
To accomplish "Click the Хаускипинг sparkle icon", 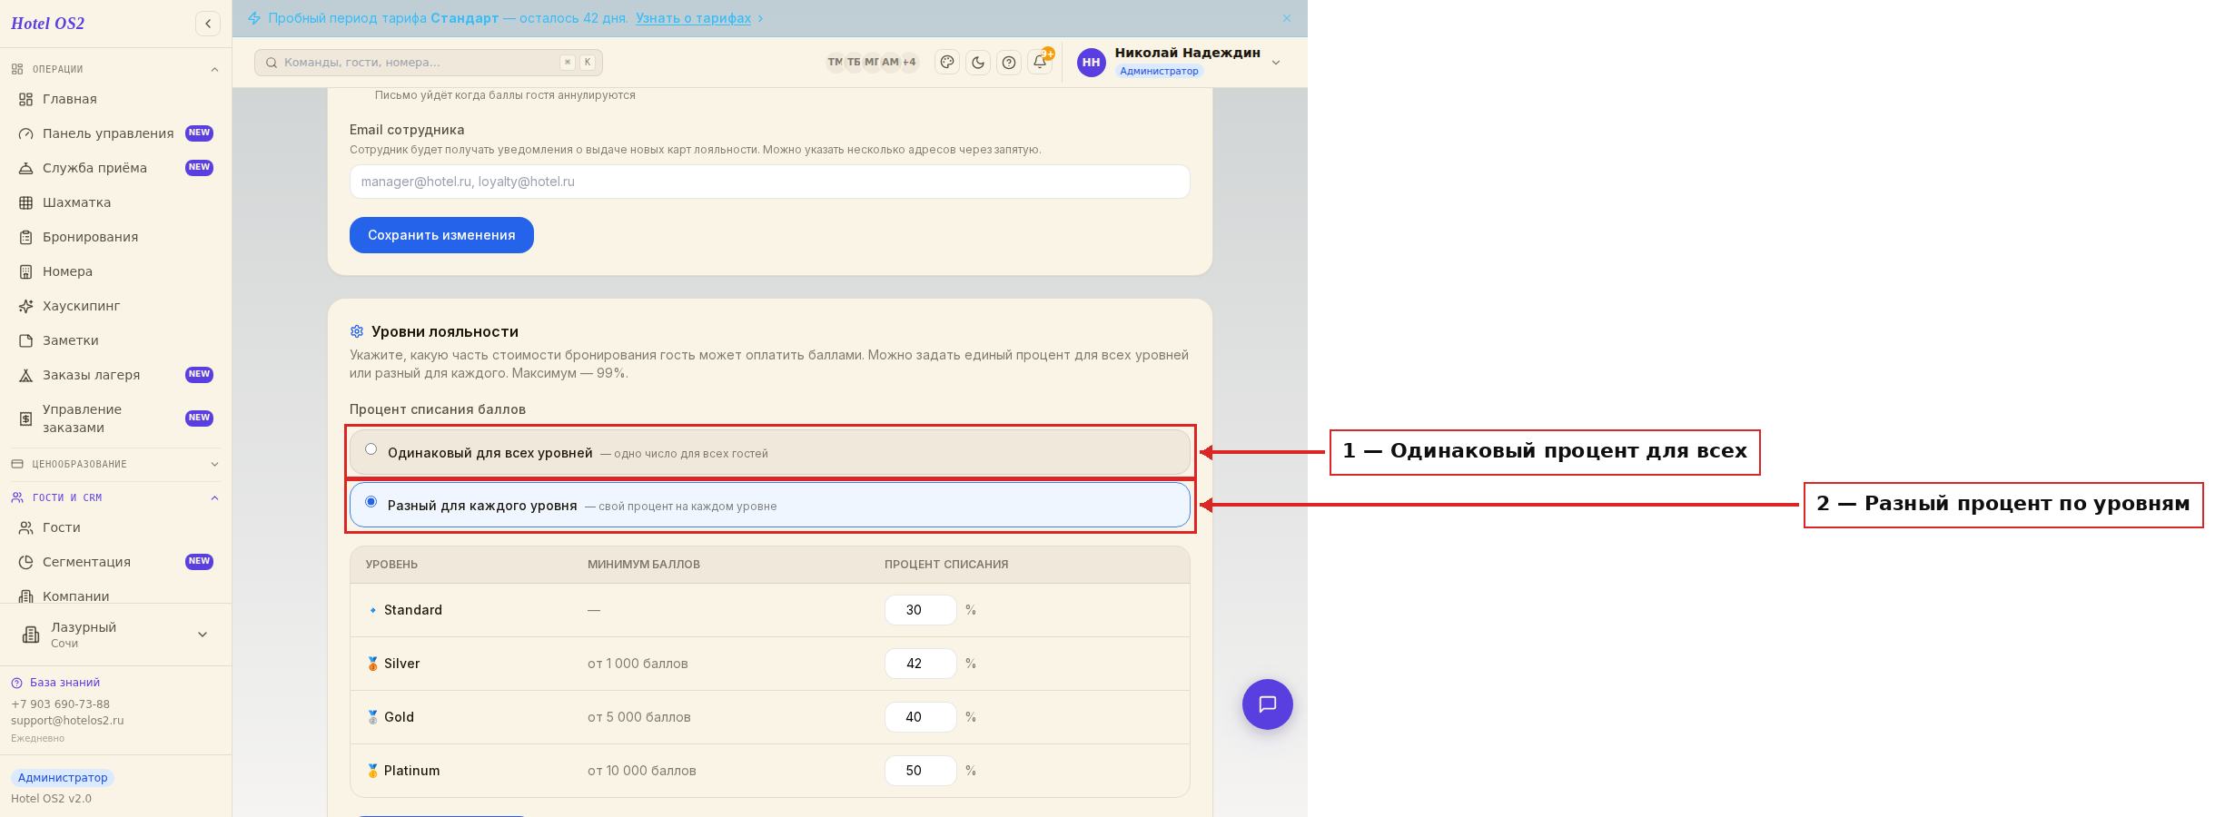I will 26,306.
